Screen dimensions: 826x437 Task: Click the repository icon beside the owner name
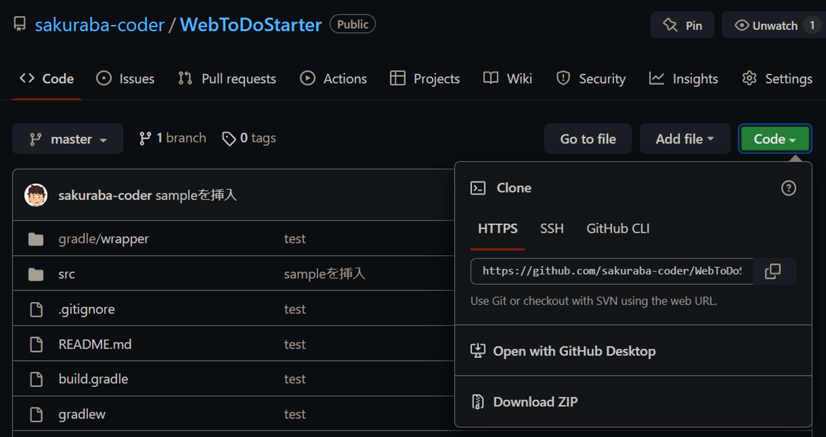[x=20, y=25]
